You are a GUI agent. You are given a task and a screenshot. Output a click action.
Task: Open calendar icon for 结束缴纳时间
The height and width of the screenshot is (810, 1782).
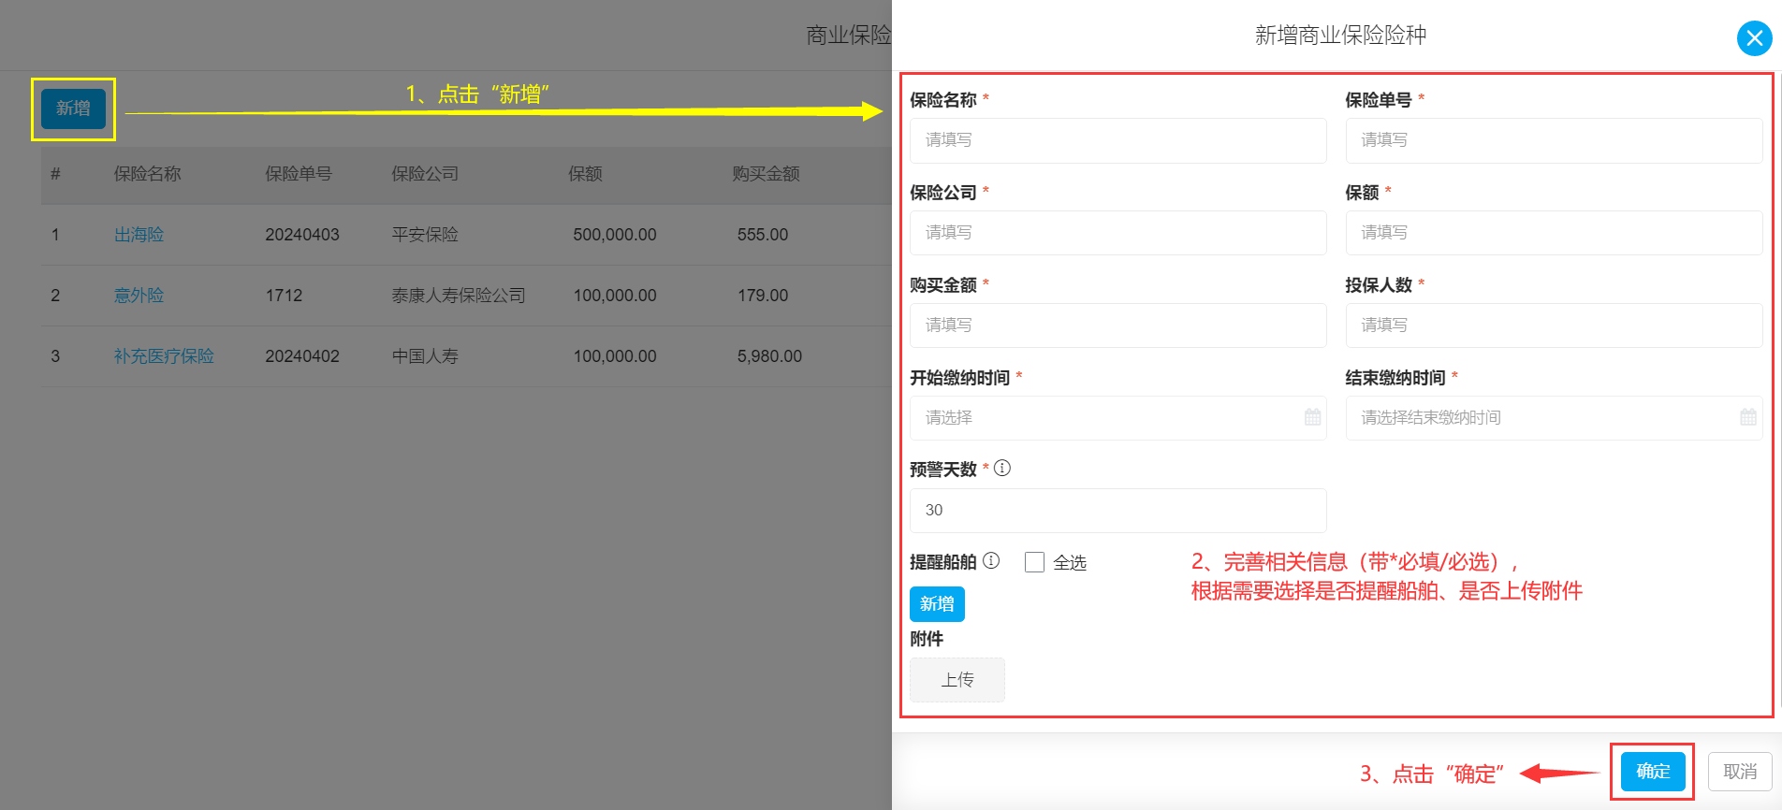click(1748, 417)
